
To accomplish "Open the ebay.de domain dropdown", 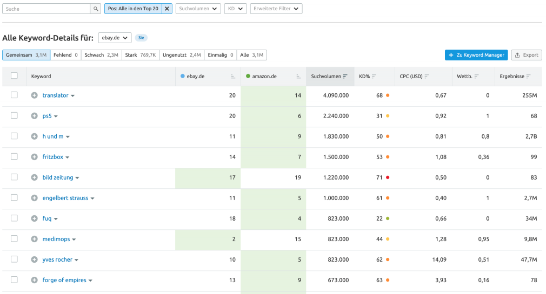I will pos(115,38).
